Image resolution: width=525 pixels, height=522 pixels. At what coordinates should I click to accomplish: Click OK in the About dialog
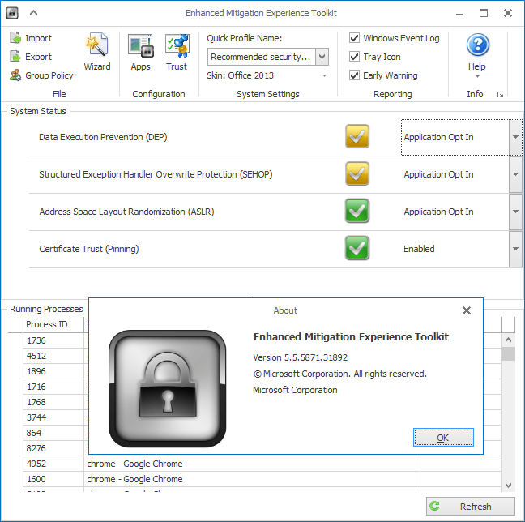(x=443, y=438)
